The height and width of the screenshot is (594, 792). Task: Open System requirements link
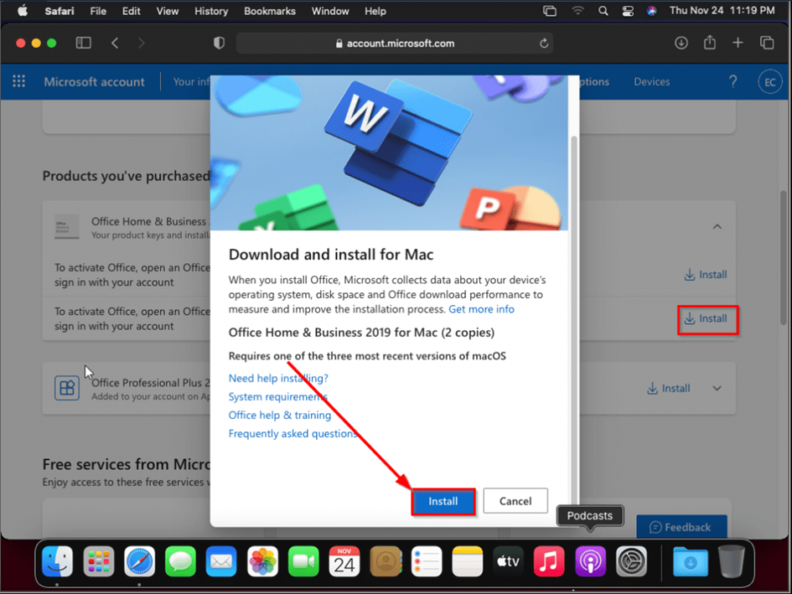(x=277, y=396)
